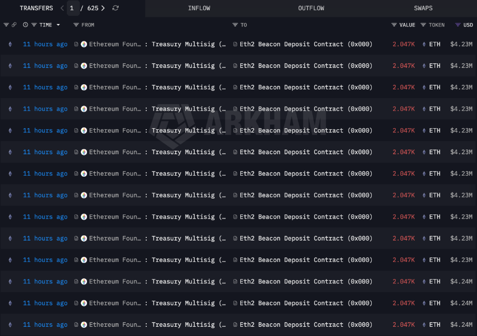Screen dimensions: 477x336
Task: Click the ETH token icon in third row
Action: [424, 87]
